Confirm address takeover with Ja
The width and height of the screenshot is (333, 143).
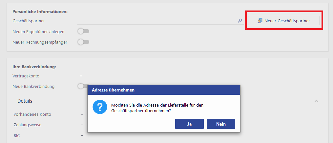click(190, 124)
